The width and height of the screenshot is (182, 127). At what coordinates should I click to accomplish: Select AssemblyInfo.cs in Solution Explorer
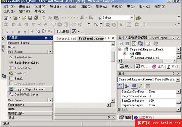[147, 58]
